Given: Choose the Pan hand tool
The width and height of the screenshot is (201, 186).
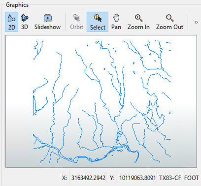Looking at the screenshot, I should pos(116,22).
